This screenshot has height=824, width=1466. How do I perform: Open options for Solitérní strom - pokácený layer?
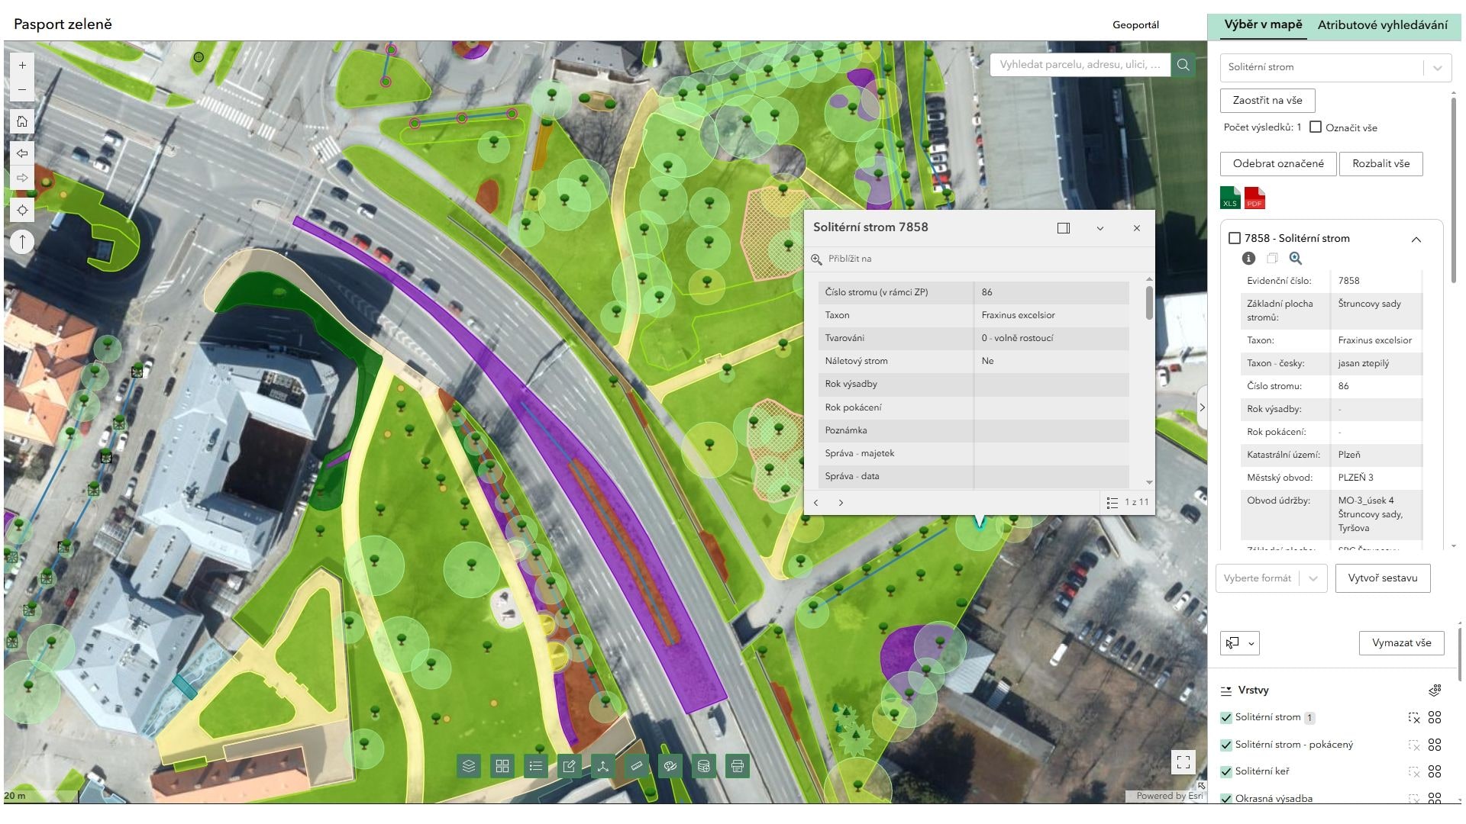pos(1435,745)
